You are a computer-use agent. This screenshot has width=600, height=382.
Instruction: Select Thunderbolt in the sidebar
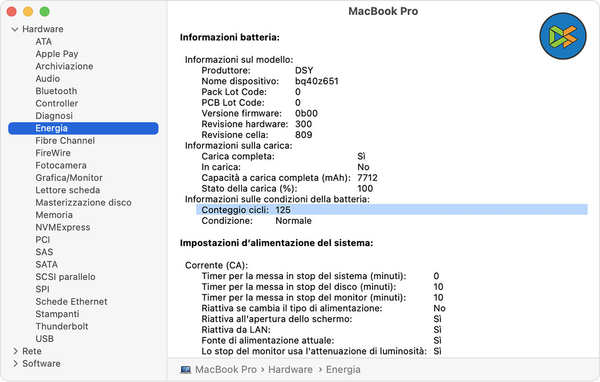click(62, 327)
